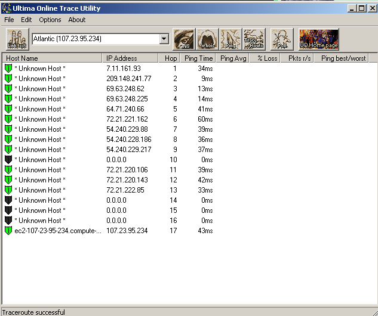378x316 pixels.
Task: Click shield icon in 72.21.221.162 row
Action: [x=8, y=119]
